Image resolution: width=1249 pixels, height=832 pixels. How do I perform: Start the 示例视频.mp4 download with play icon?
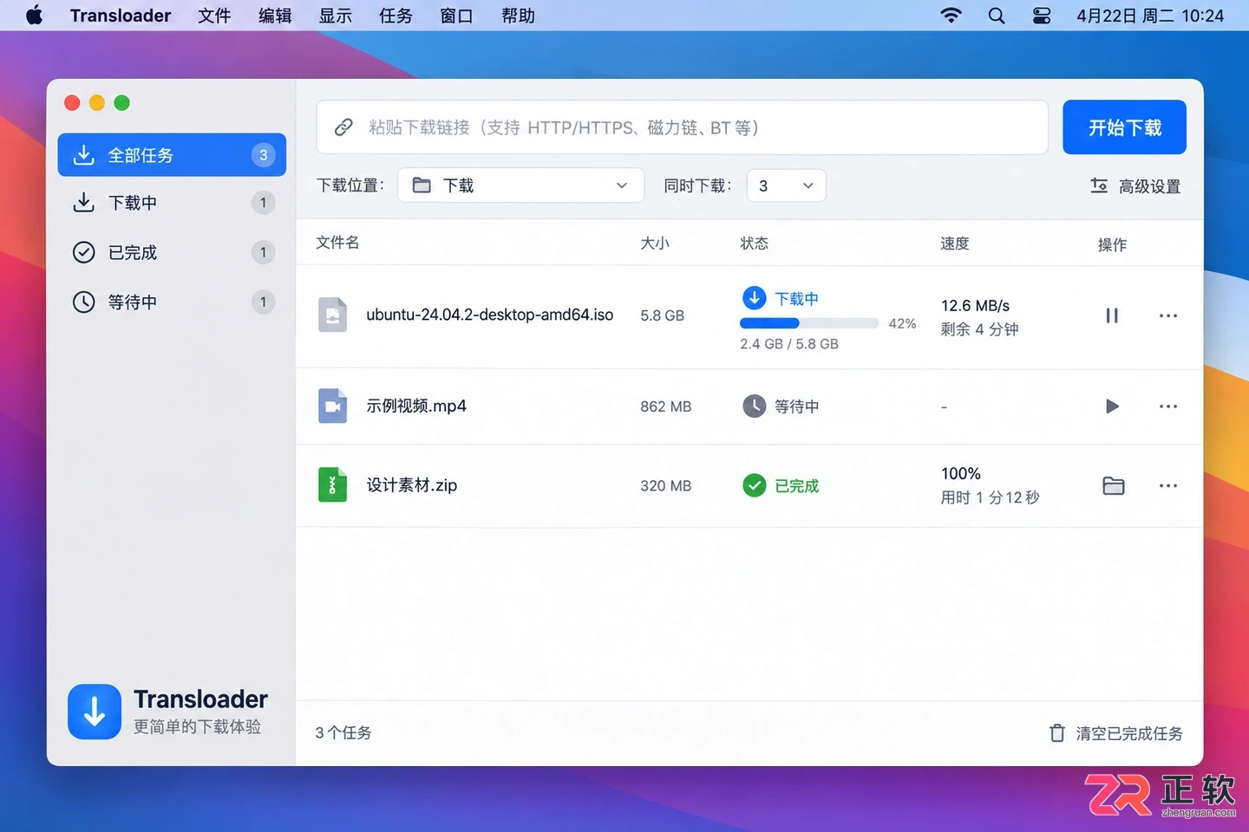click(1112, 406)
